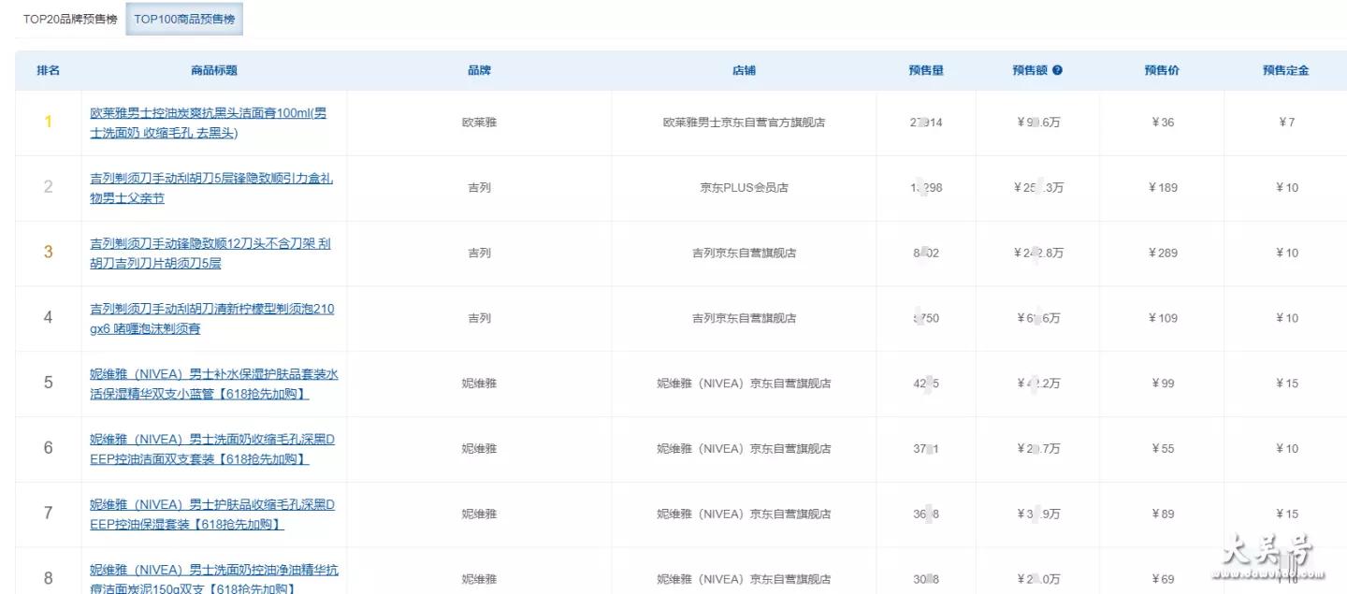Click the 预售额 column header text
The height and width of the screenshot is (594, 1347).
coord(1030,70)
